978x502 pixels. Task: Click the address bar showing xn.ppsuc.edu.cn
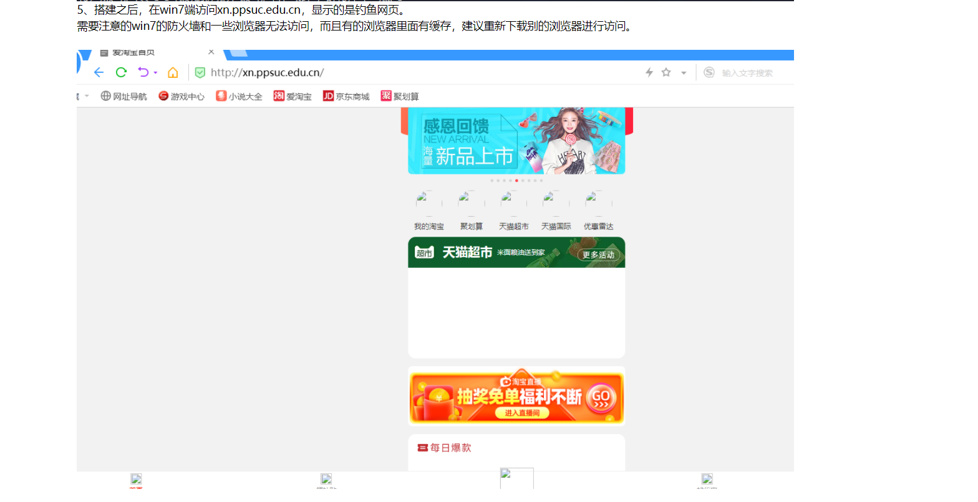coord(267,72)
